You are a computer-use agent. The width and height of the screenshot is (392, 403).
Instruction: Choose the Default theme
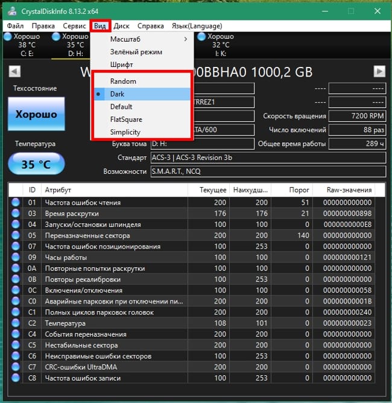[142, 107]
